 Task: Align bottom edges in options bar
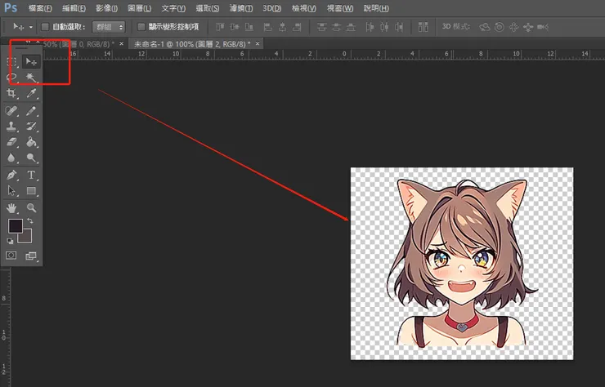(249, 27)
